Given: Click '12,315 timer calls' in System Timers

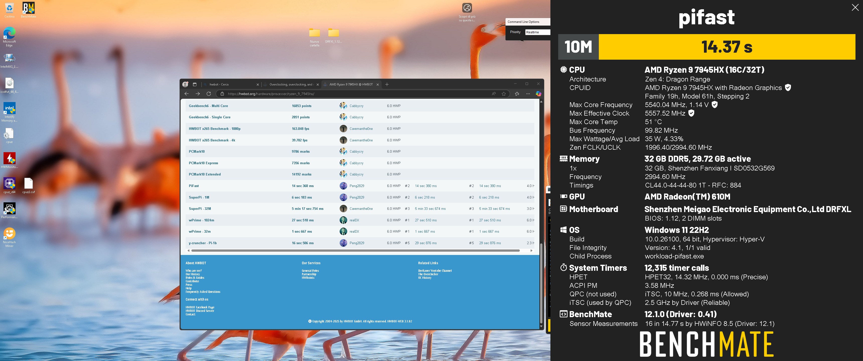Looking at the screenshot, I should (677, 268).
